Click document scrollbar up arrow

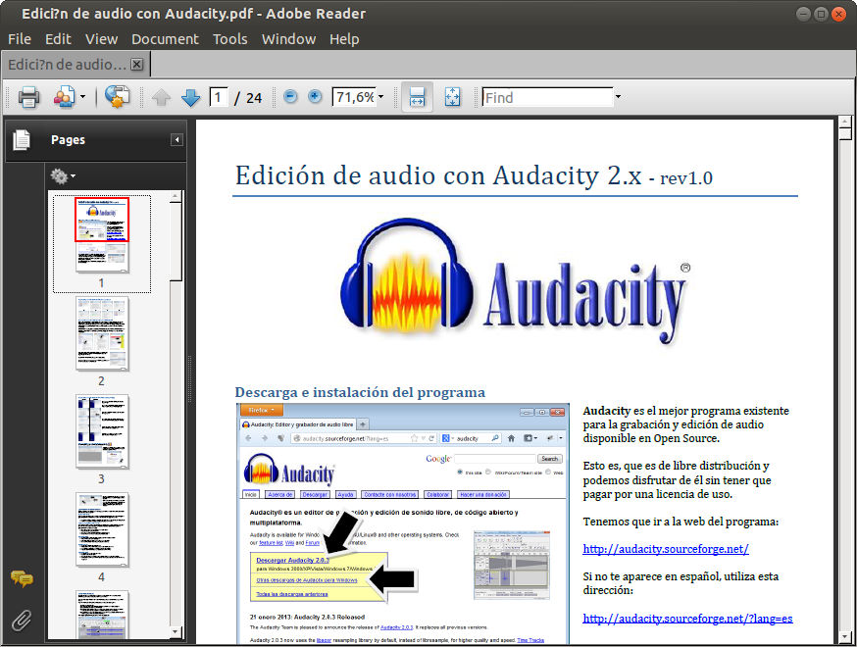845,122
